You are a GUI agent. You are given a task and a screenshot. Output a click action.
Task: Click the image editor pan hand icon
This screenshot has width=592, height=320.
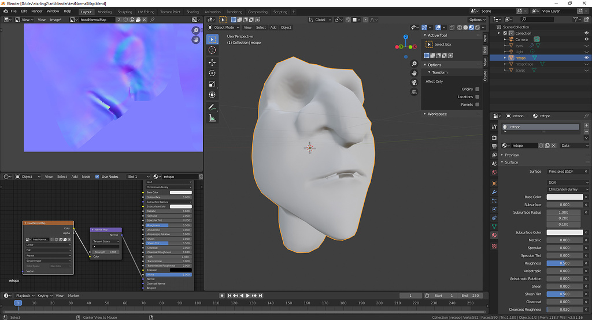[195, 39]
